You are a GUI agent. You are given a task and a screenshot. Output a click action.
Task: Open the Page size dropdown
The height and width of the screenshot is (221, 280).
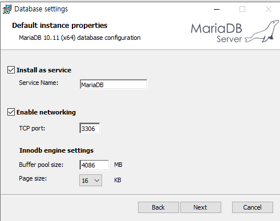click(x=91, y=180)
